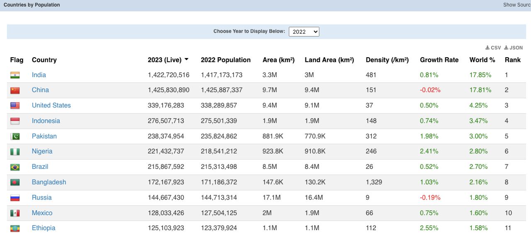Click the United States flag icon
The image size is (531, 233).
coord(15,106)
